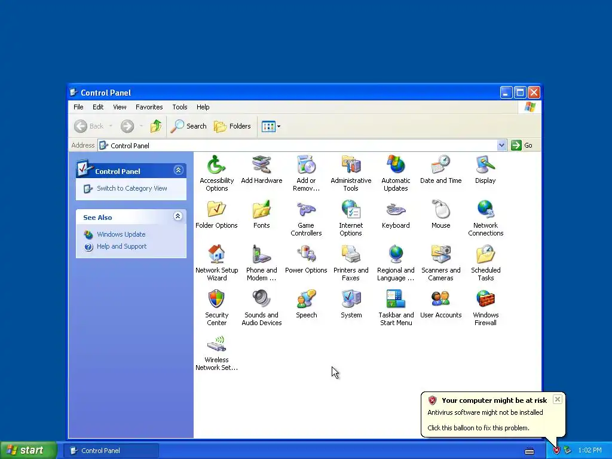Open Security Center icon
This screenshot has height=459, width=612.
[216, 299]
